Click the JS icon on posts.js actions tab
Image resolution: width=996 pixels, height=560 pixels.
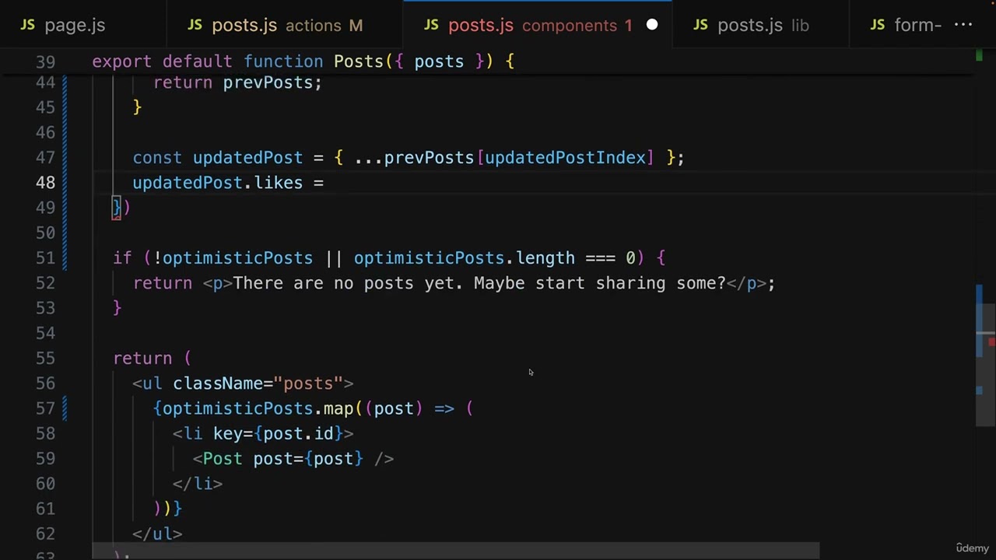[195, 25]
